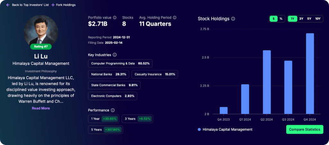Click the 1 Year performance chip

104,119
